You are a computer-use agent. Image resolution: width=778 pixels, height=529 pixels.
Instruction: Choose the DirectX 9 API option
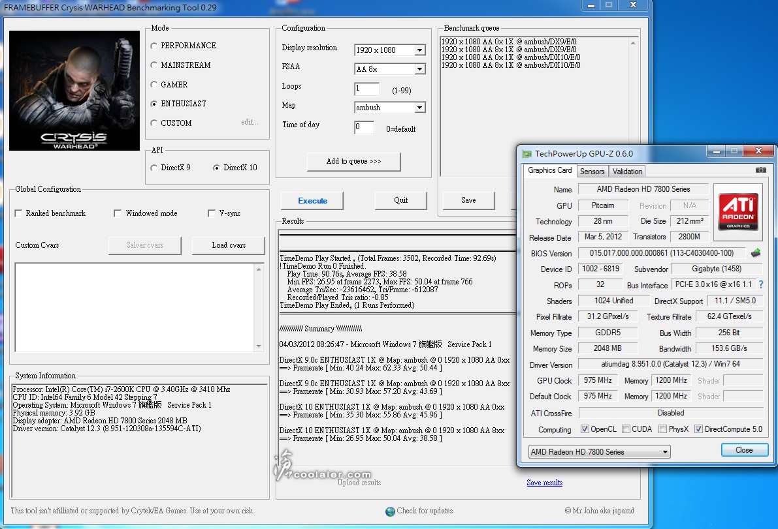tap(154, 168)
